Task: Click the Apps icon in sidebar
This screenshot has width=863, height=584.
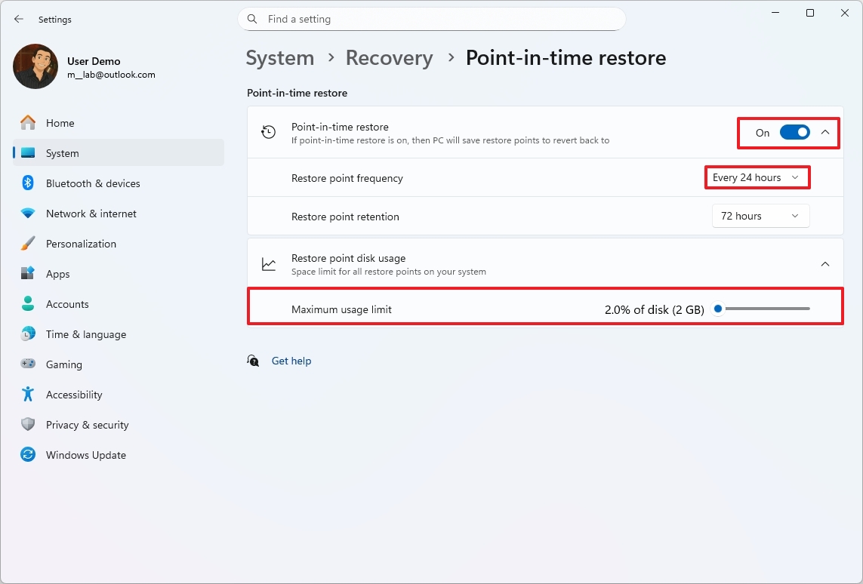Action: point(28,274)
